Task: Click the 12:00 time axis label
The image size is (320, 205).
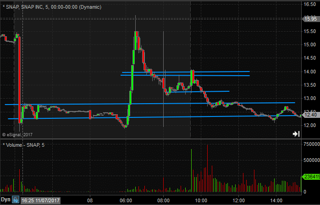Action: pos(238,200)
